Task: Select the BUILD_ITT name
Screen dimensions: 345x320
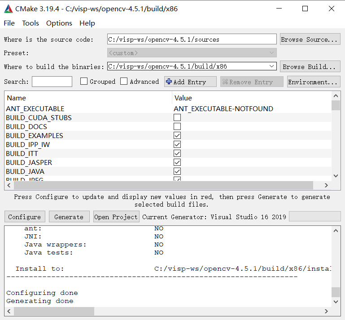Action: (x=22, y=154)
